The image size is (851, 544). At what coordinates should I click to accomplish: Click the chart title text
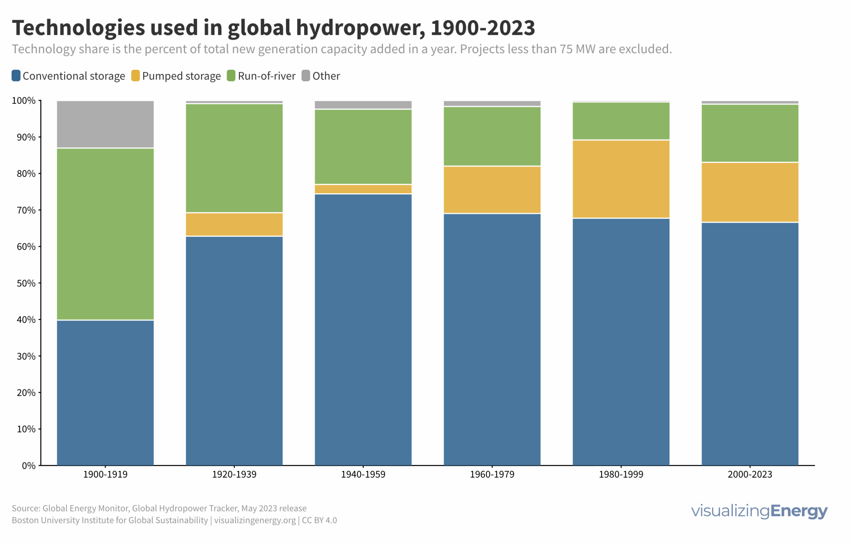coord(273,28)
